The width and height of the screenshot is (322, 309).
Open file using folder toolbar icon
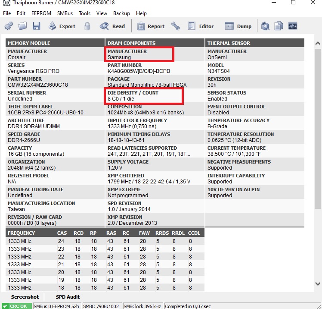pyautogui.click(x=22, y=26)
